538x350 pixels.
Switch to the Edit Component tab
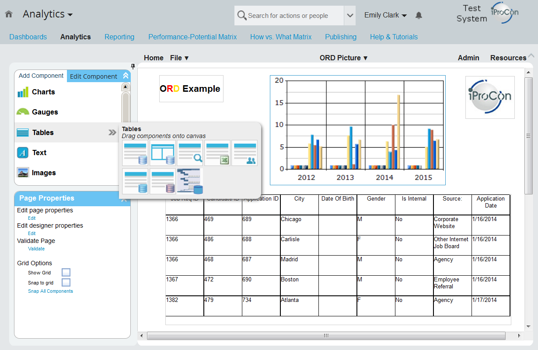[94, 76]
